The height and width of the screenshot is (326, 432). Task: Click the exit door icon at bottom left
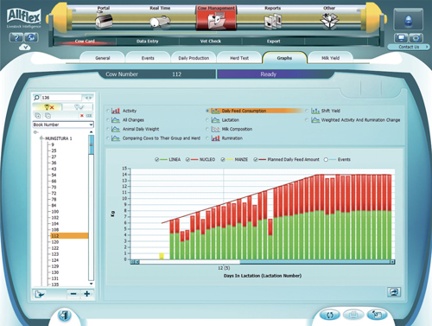[x=65, y=316]
